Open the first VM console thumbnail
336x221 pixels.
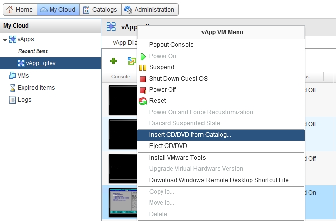[x=122, y=100]
